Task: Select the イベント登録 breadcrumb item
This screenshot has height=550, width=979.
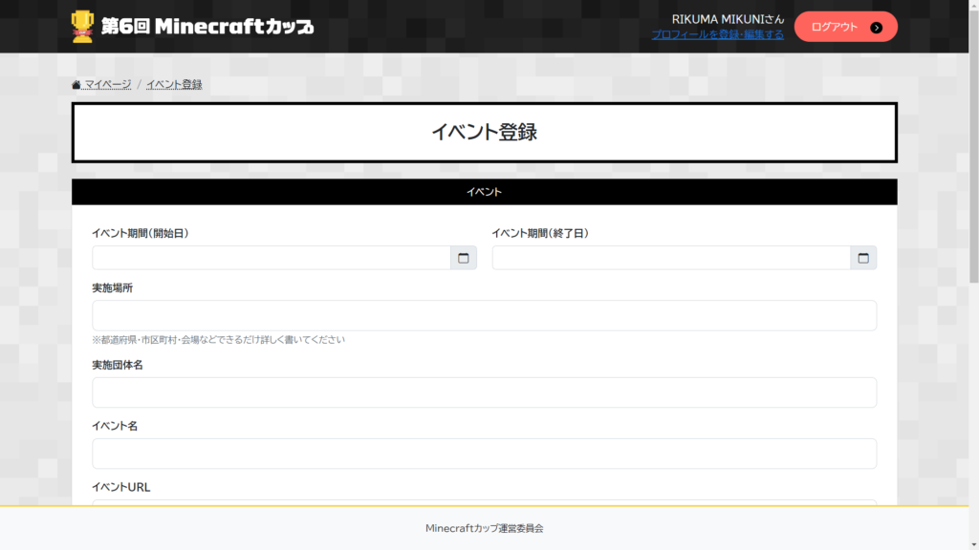Action: [x=174, y=84]
